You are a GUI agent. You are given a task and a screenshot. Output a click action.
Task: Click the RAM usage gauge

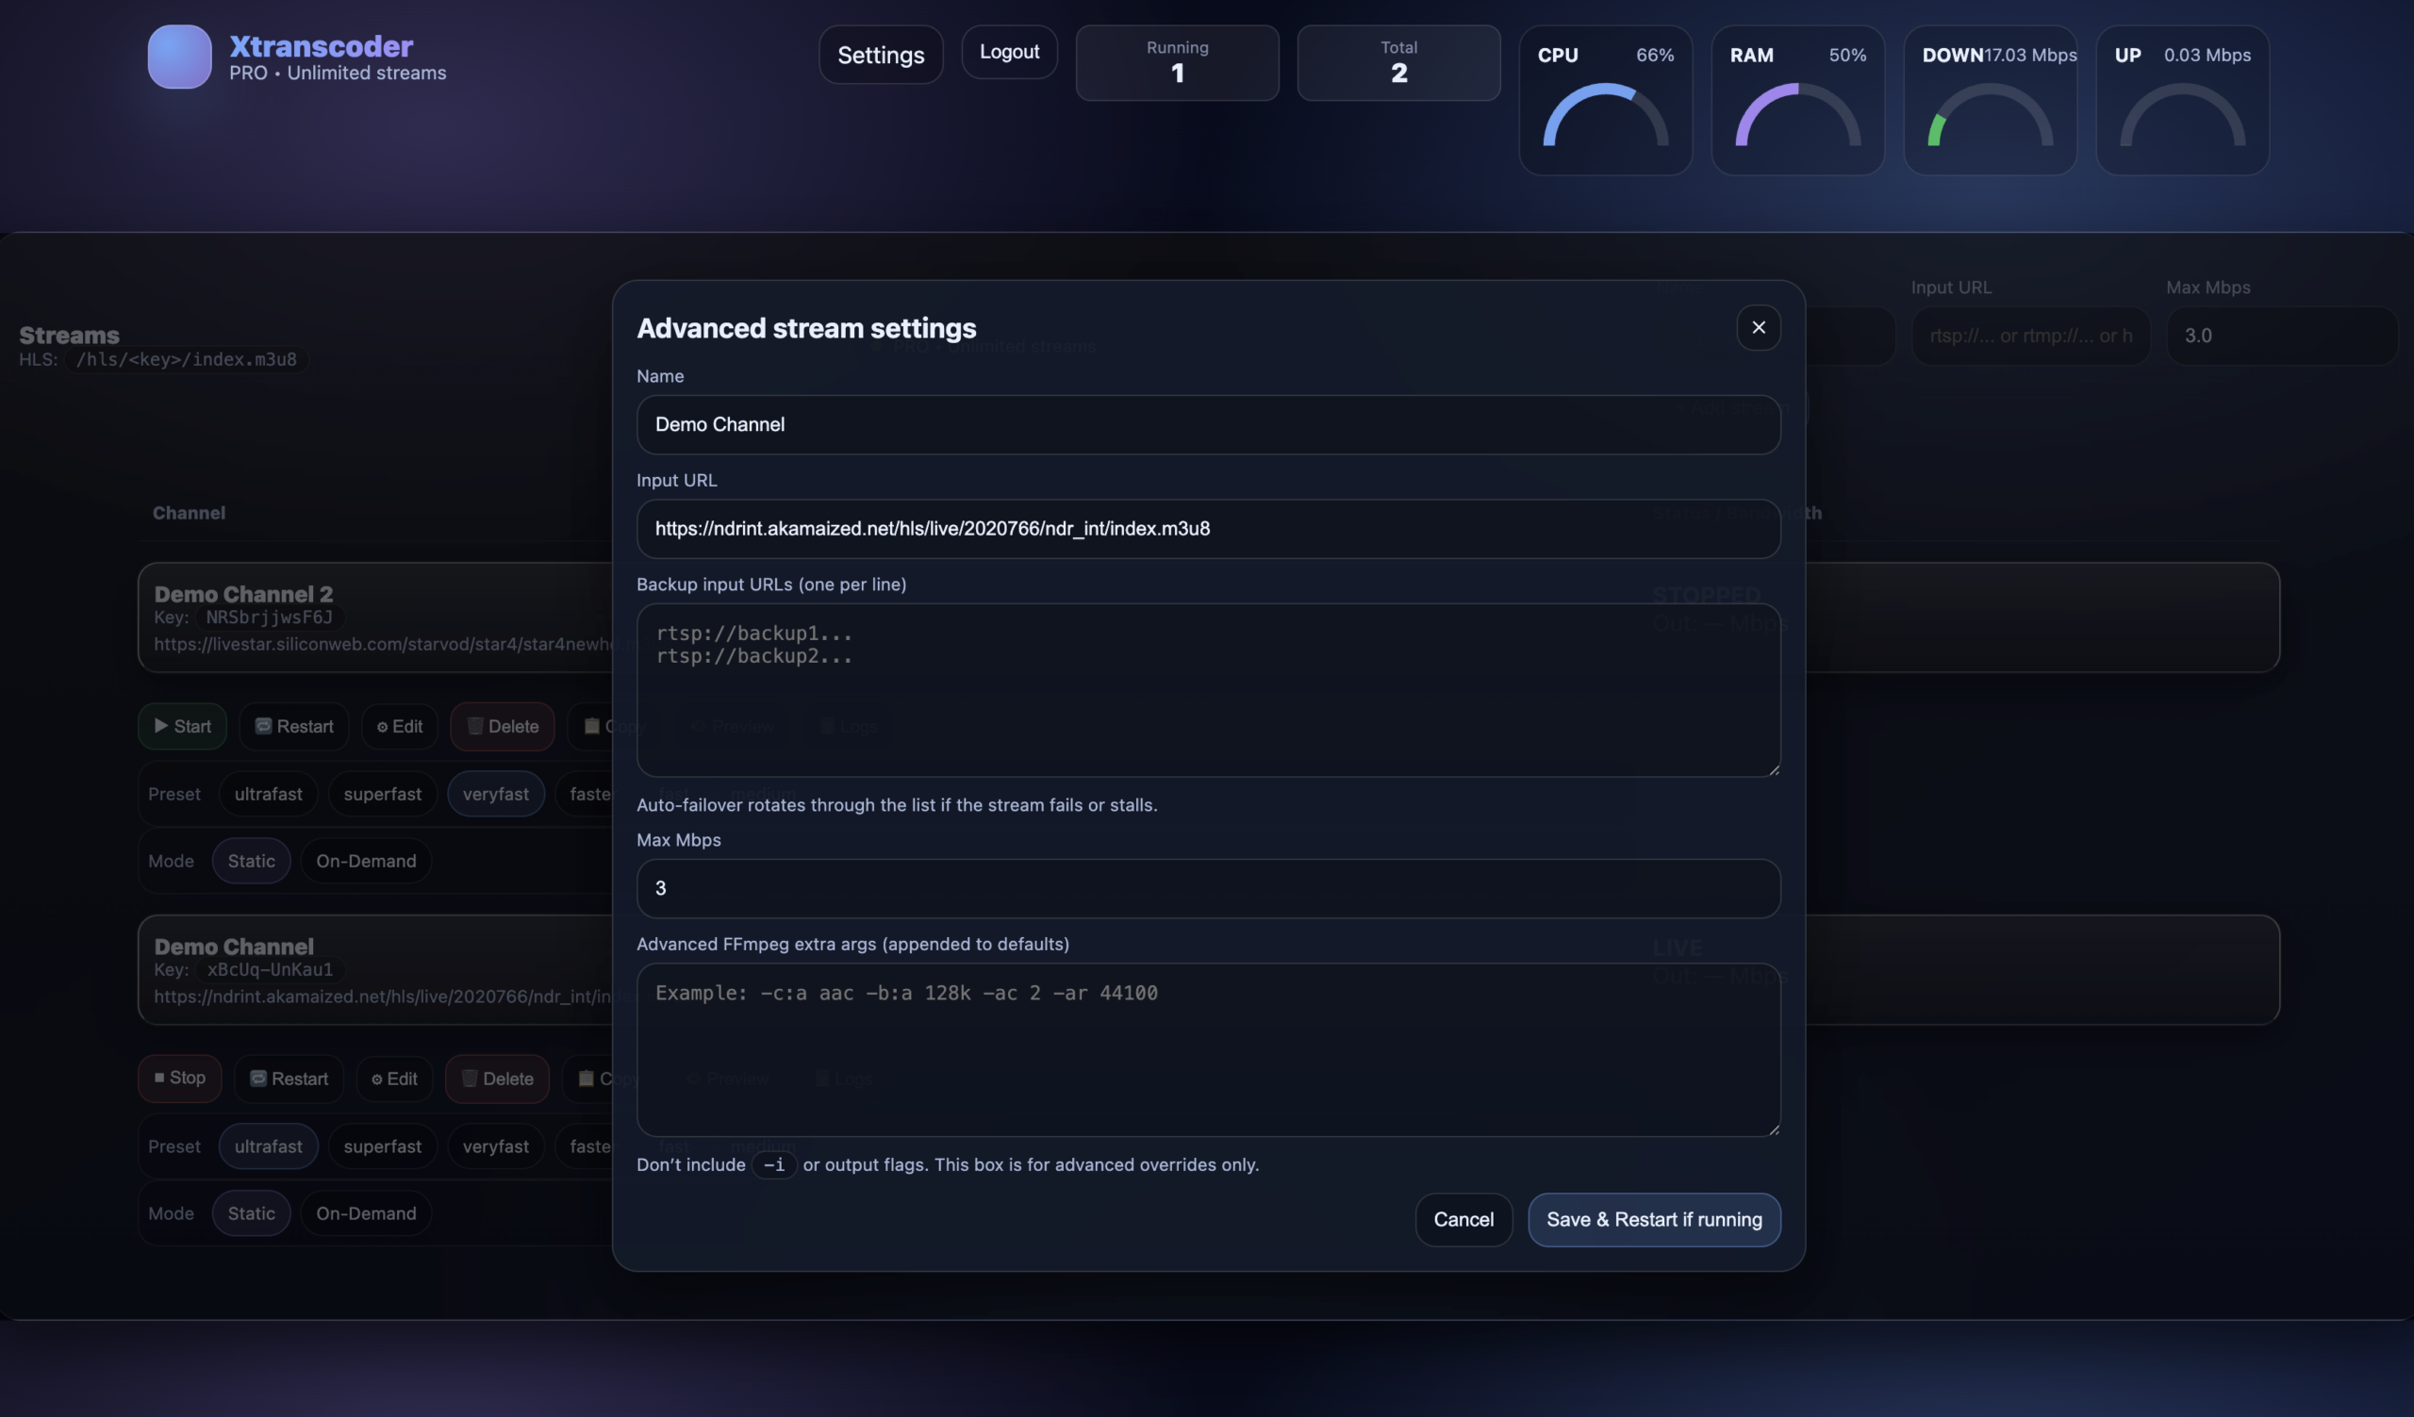(1798, 101)
